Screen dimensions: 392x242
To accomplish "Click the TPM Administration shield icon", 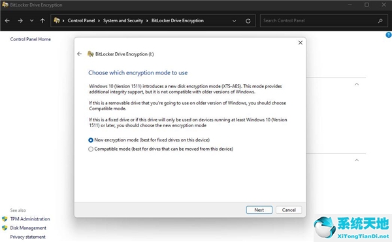I will click(5, 219).
